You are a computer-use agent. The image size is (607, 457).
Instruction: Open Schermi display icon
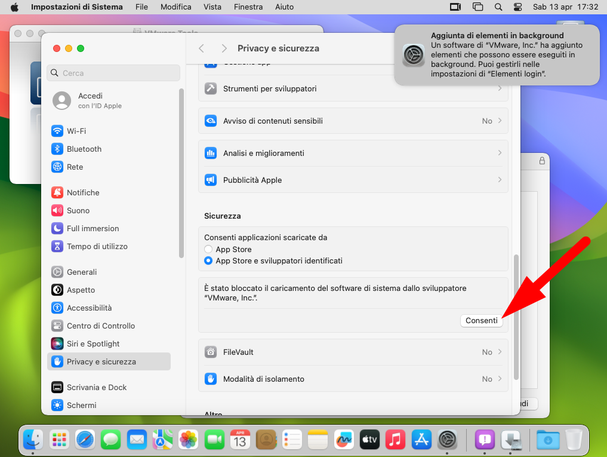pyautogui.click(x=57, y=405)
